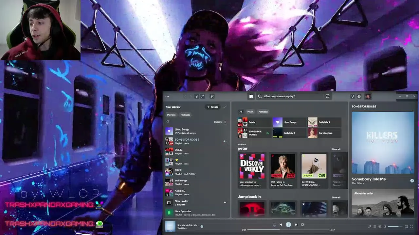Image resolution: width=419 pixels, height=235 pixels.
Task: Pause the current song
Action: (288, 225)
